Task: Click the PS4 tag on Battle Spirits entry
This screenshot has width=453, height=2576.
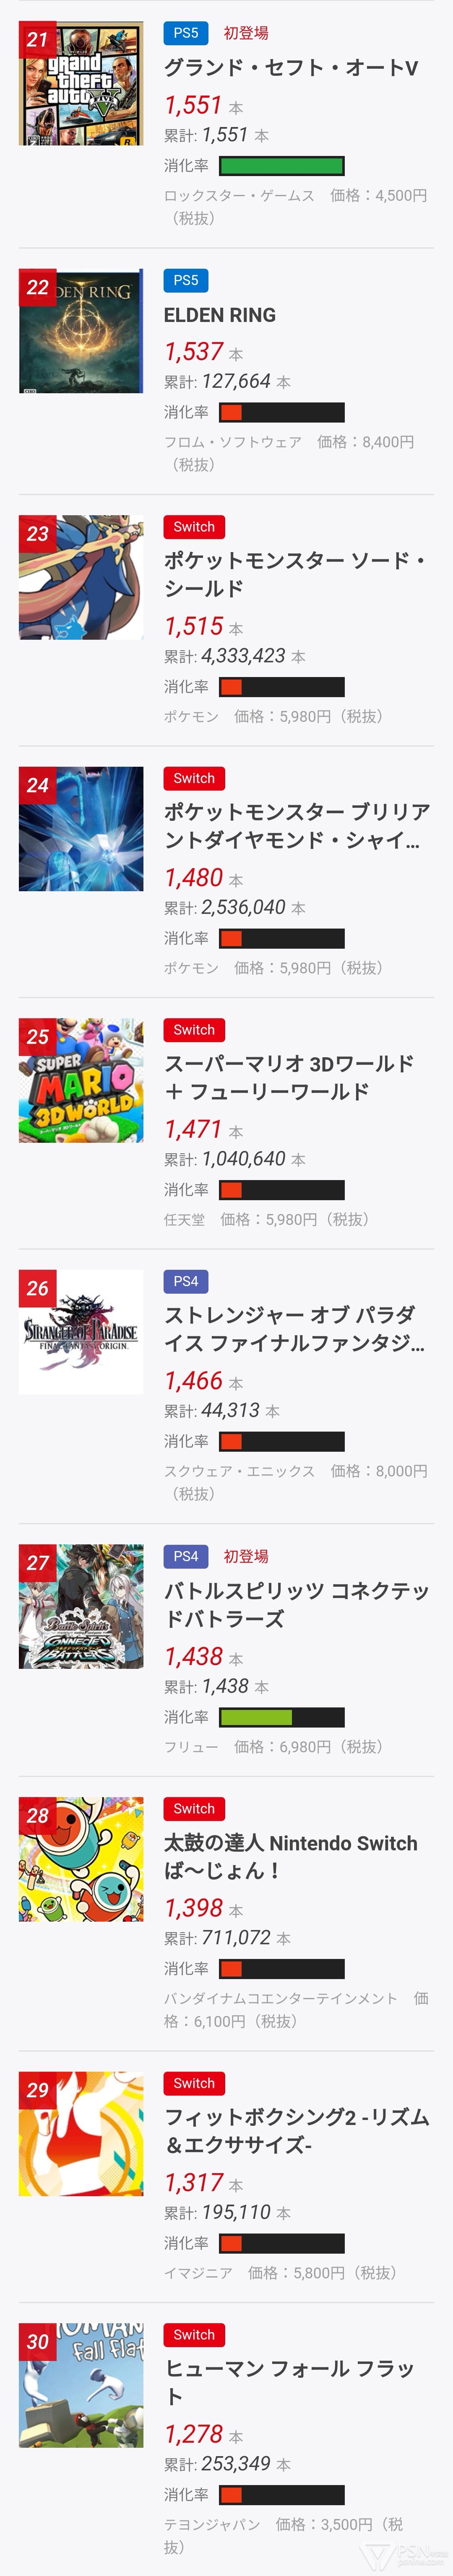Action: pyautogui.click(x=186, y=1556)
